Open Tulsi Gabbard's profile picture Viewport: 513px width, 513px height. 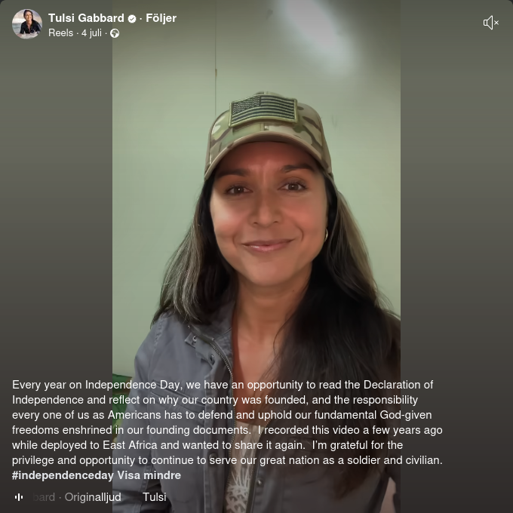pos(27,24)
